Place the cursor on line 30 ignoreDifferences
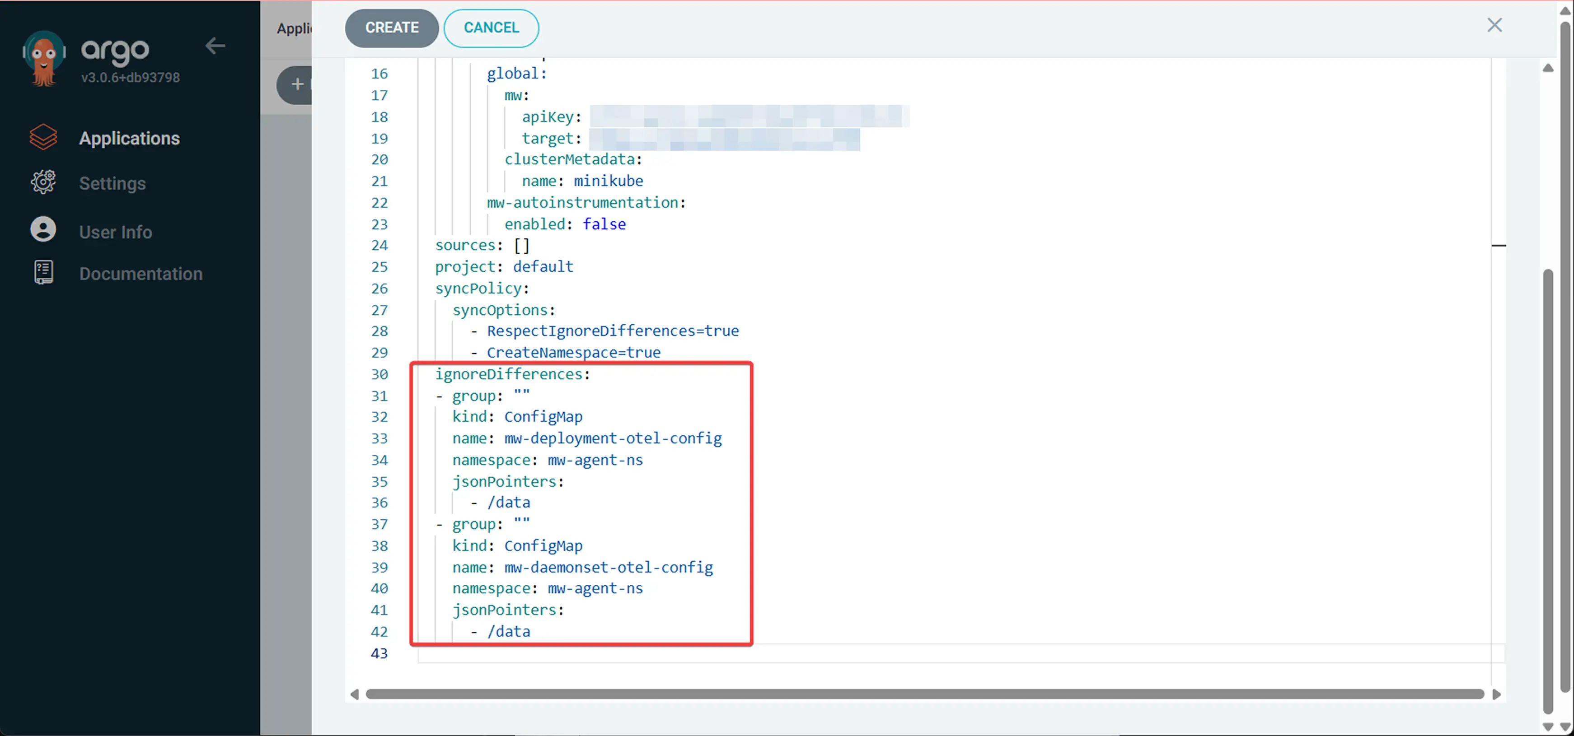The width and height of the screenshot is (1574, 736). coord(512,374)
